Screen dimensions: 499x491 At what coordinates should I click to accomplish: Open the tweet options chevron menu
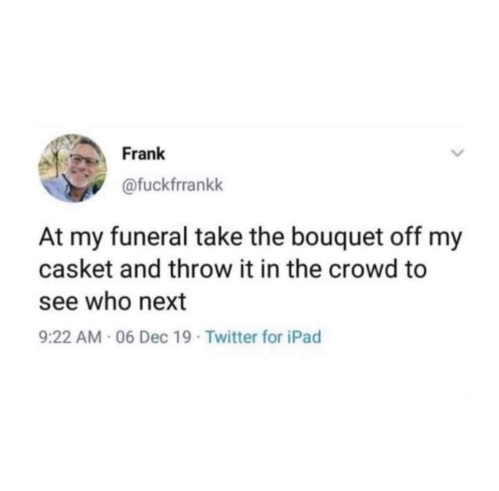coord(457,153)
